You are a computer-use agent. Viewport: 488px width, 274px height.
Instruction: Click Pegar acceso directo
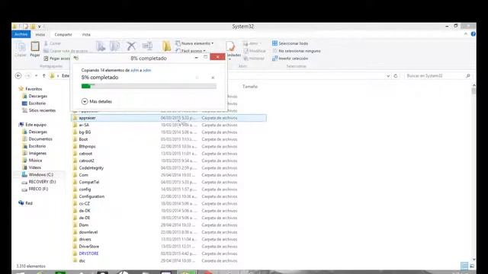point(57,59)
